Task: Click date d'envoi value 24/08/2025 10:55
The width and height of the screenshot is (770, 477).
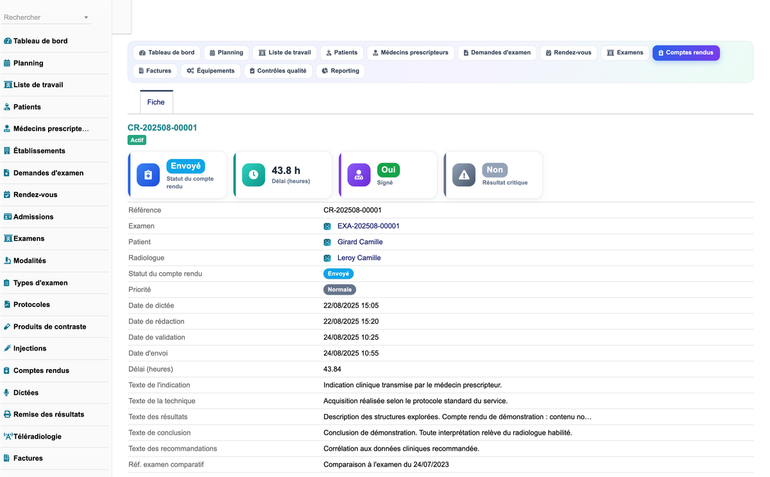Action: click(x=351, y=353)
